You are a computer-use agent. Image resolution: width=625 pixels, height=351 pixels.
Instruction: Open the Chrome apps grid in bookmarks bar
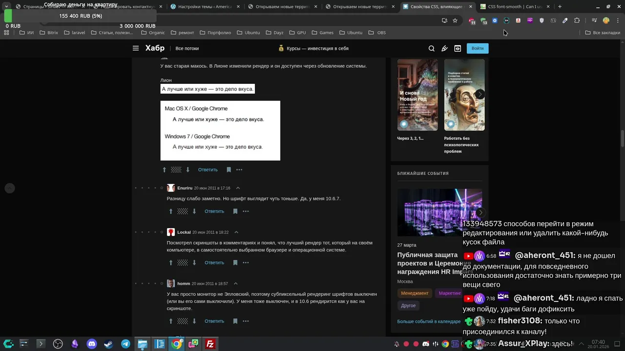tap(6, 33)
